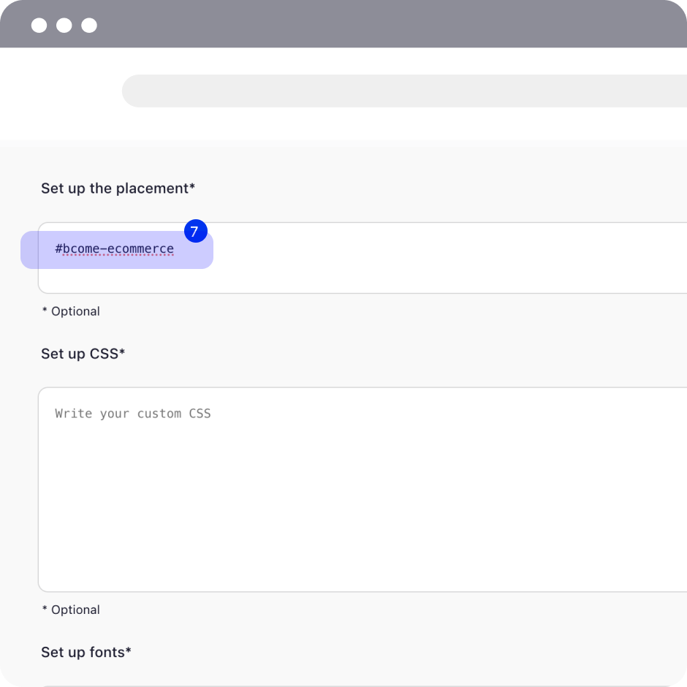
Task: Click the placement field containing #bcome-ecommerce
Action: pos(363,258)
